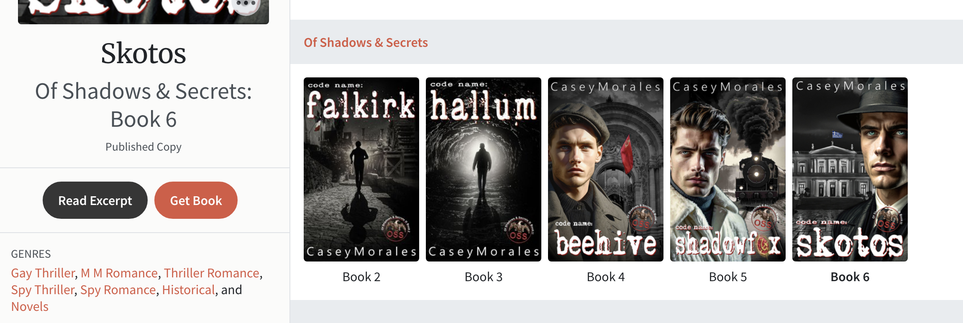The height and width of the screenshot is (323, 963).
Task: Open the Of Shadows & Secrets series link
Action: click(366, 43)
